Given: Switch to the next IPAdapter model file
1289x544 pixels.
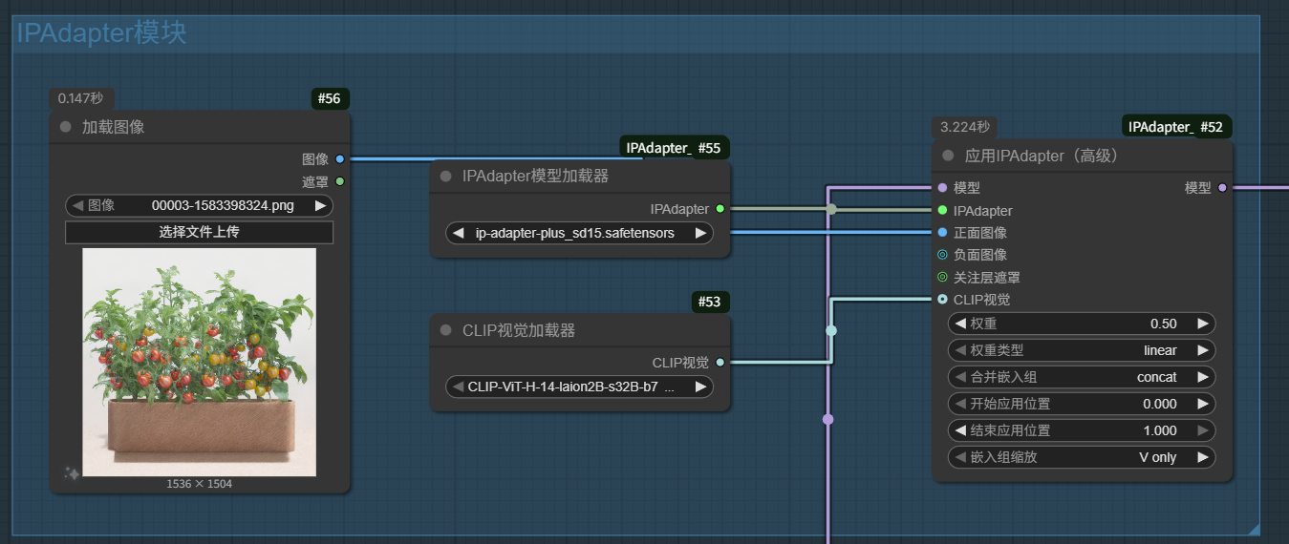Looking at the screenshot, I should (x=700, y=233).
